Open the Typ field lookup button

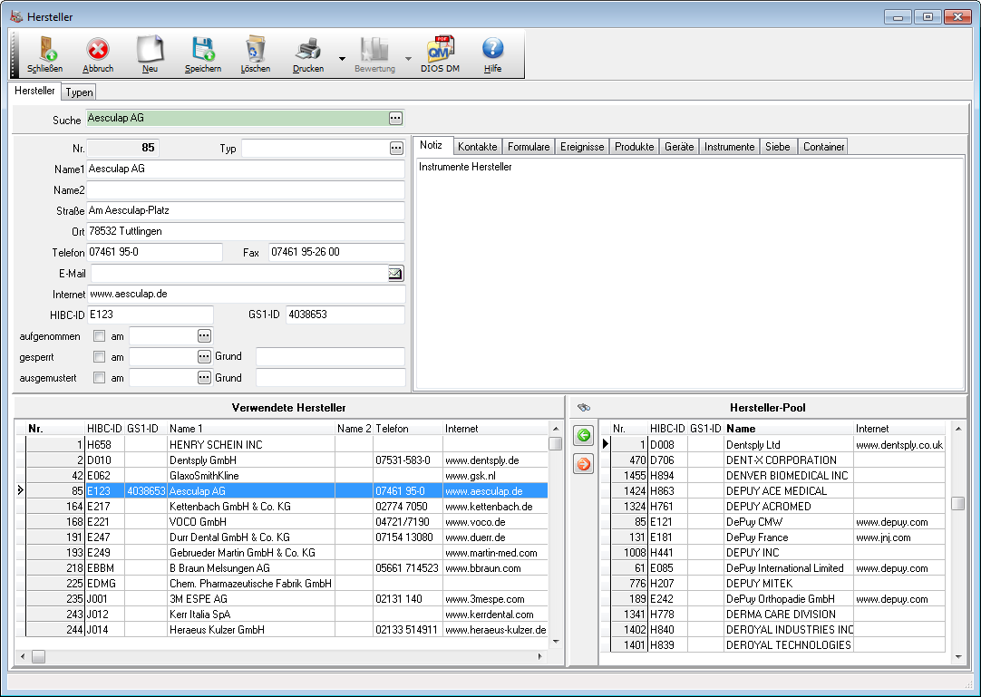[396, 148]
